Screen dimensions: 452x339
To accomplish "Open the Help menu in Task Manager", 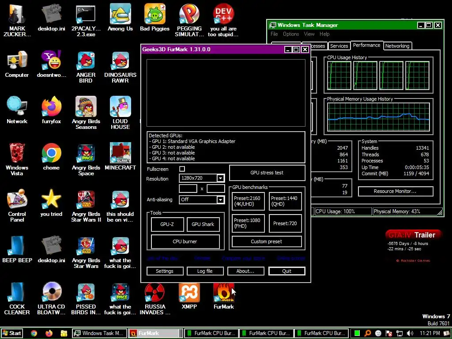I will (x=324, y=34).
